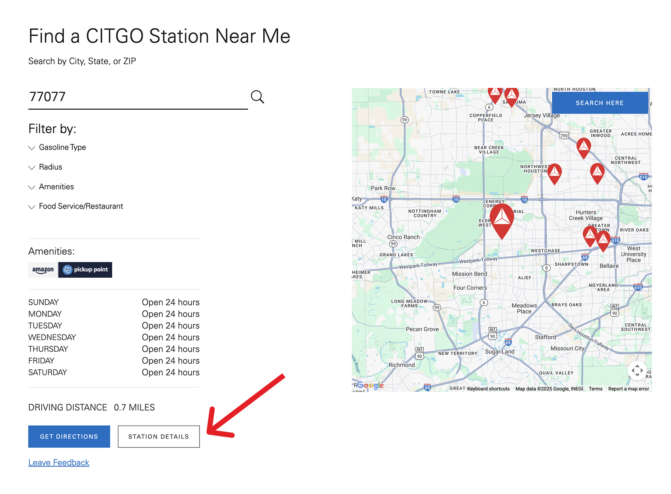Open Station Details

158,436
